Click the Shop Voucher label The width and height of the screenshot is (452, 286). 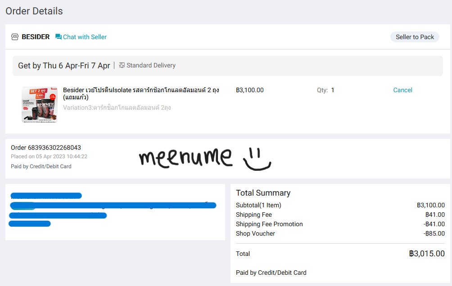click(x=255, y=233)
